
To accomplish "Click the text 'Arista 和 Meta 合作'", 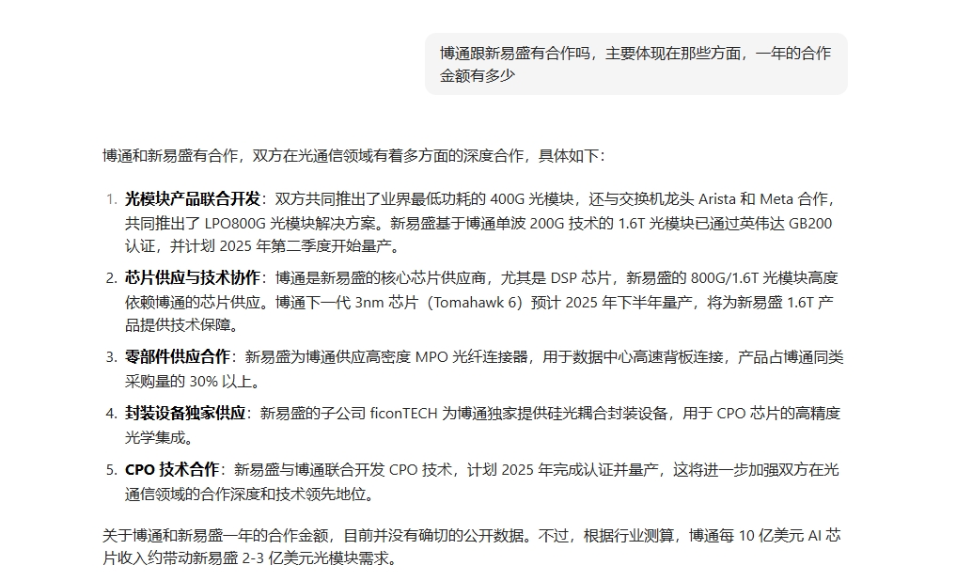I will click(x=763, y=199).
